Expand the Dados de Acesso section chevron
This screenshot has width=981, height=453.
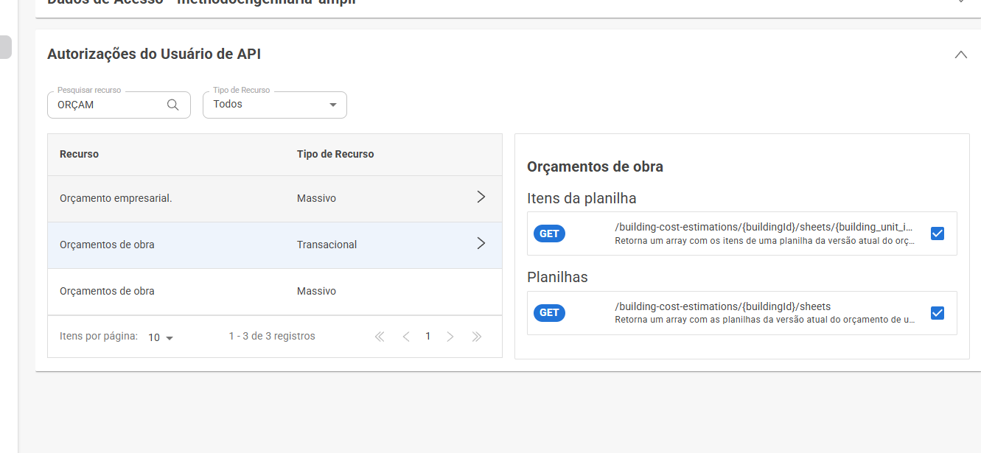960,2
